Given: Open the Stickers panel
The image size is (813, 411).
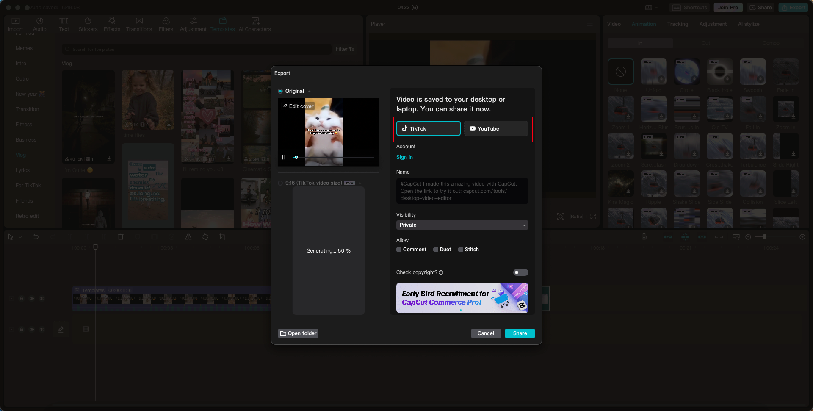Looking at the screenshot, I should point(88,24).
